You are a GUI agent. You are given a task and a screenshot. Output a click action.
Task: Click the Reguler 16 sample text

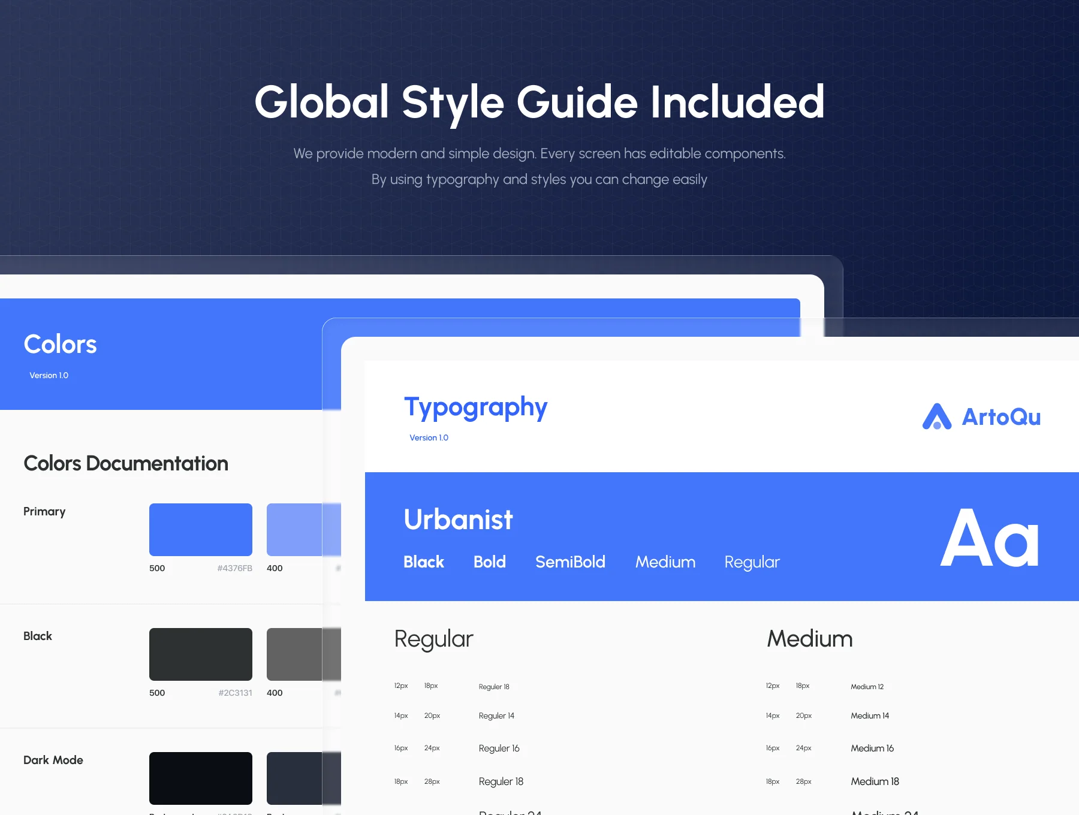(x=499, y=748)
